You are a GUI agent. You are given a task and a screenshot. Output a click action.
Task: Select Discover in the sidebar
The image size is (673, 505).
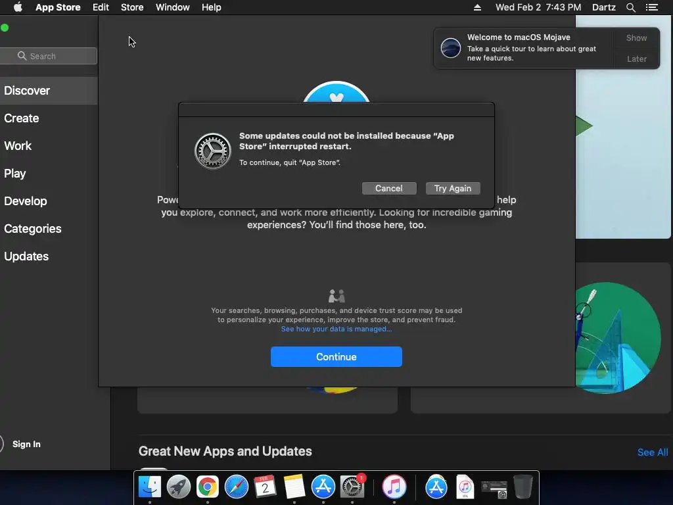coord(49,91)
